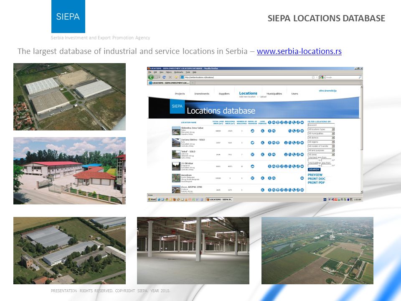The width and height of the screenshot is (401, 301).
Task: Click the magnifier icon in Google search box
Action: [x=360, y=77]
